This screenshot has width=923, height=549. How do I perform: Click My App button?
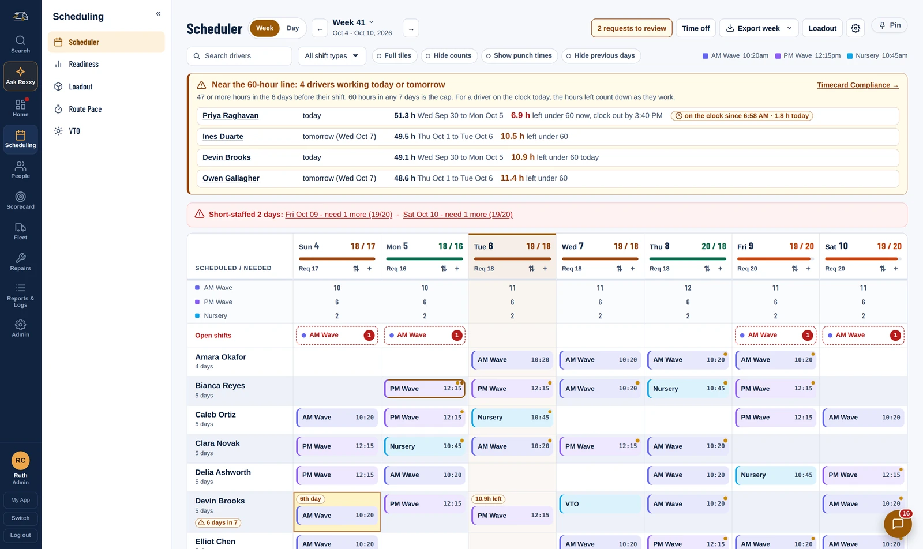click(x=21, y=500)
